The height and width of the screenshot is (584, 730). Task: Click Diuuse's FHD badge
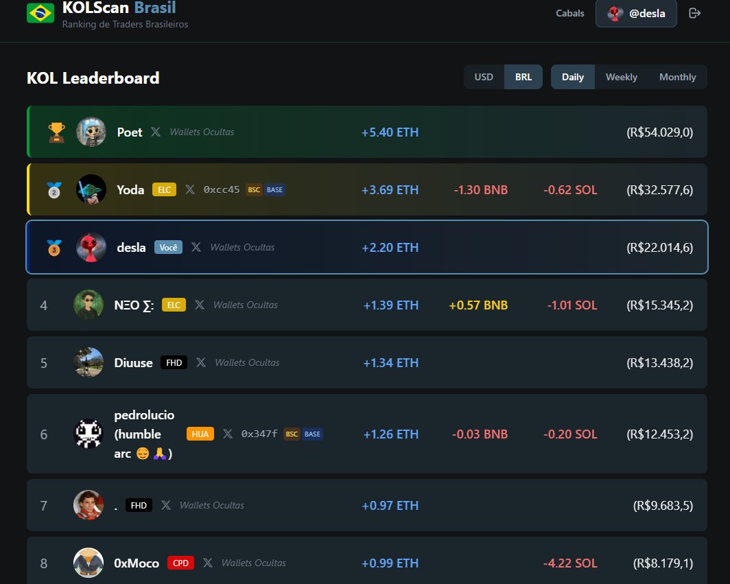[174, 362]
